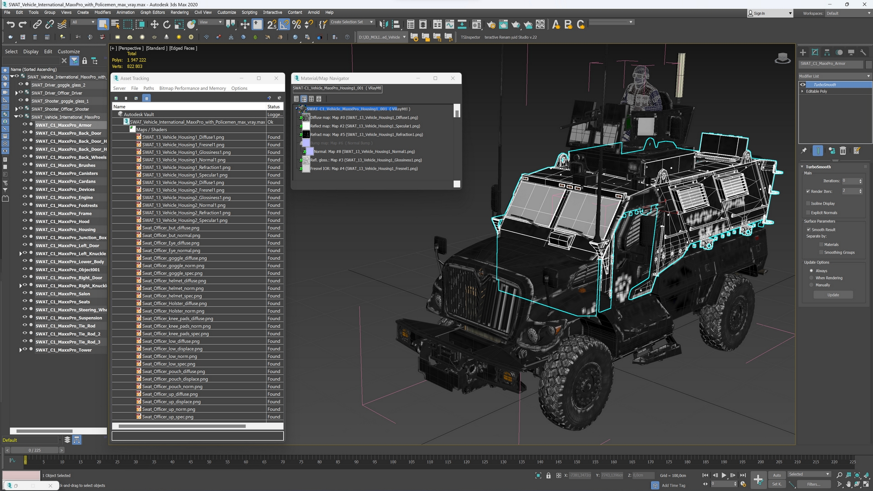Switch to the Hierarchy command panel

(827, 52)
